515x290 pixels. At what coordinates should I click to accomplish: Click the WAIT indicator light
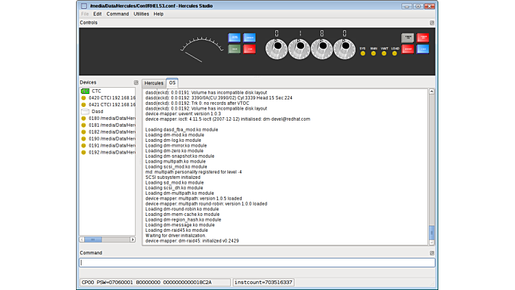click(384, 53)
